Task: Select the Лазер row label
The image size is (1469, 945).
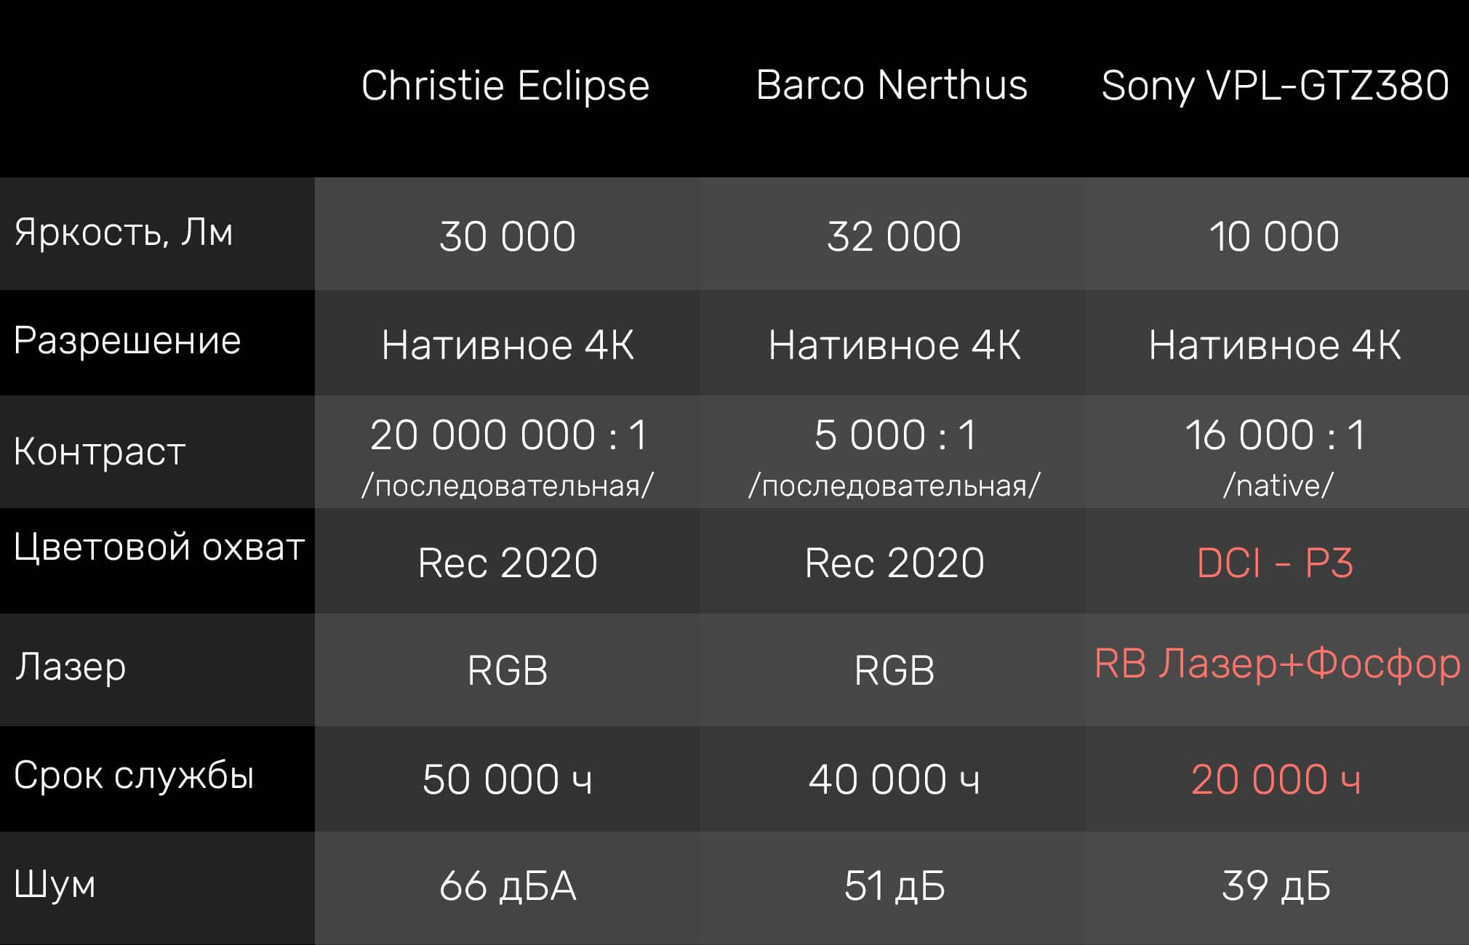Action: (x=71, y=666)
